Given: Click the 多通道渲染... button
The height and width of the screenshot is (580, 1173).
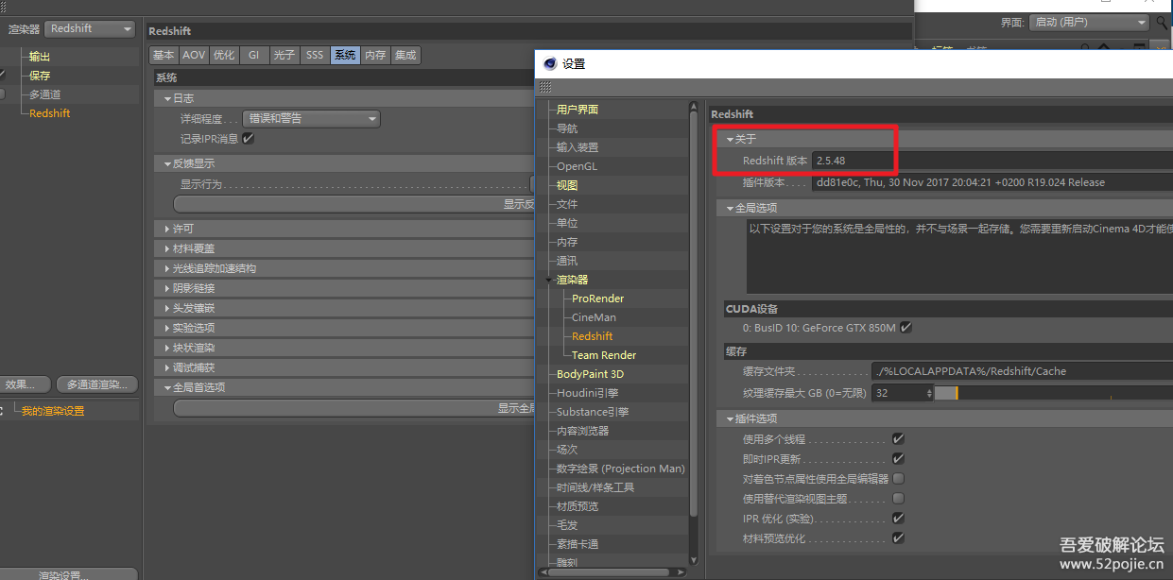Looking at the screenshot, I should pos(97,384).
